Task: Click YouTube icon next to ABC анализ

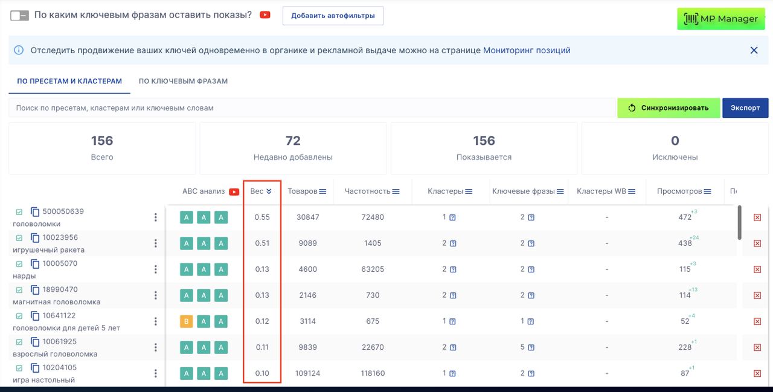Action: [x=234, y=191]
